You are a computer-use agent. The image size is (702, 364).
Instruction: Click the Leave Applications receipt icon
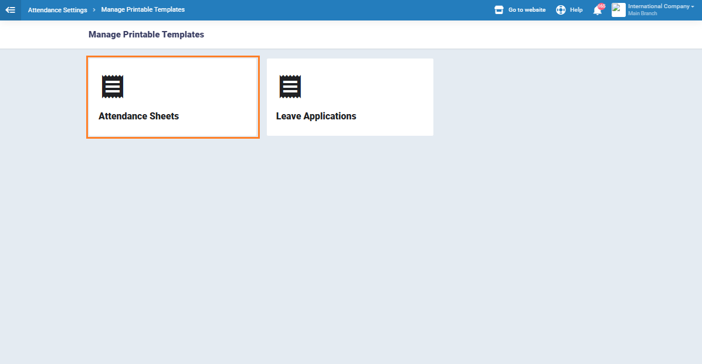[290, 87]
